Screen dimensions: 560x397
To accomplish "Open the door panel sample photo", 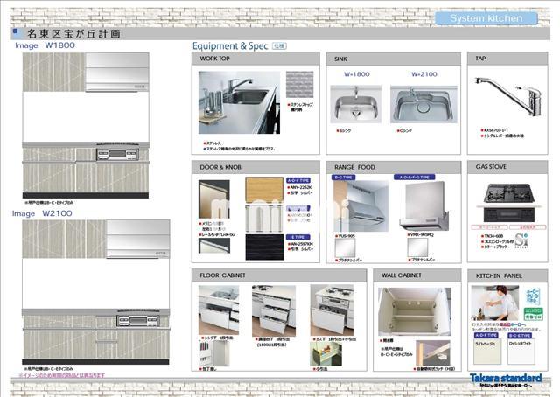I will point(213,199).
